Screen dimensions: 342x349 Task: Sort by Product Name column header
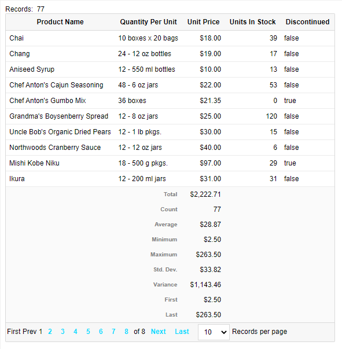[60, 22]
